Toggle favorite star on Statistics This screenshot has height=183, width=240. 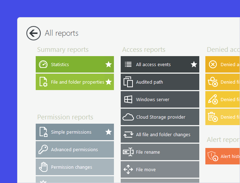click(109, 65)
